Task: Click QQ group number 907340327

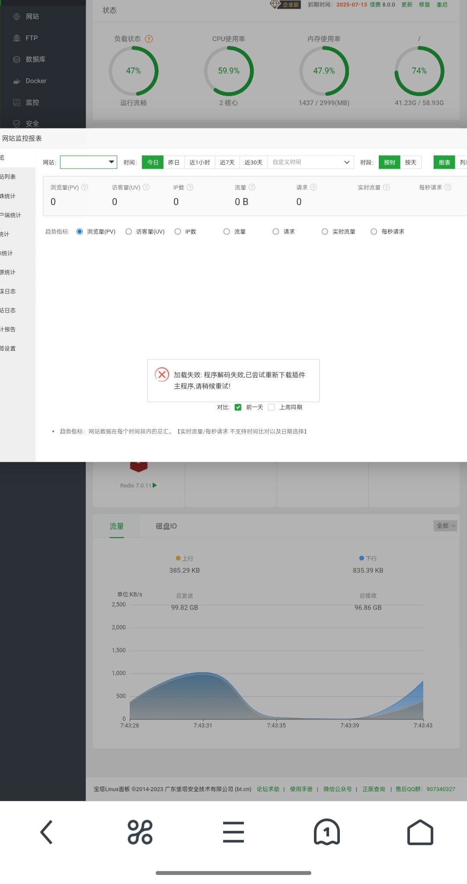Action: [x=441, y=789]
